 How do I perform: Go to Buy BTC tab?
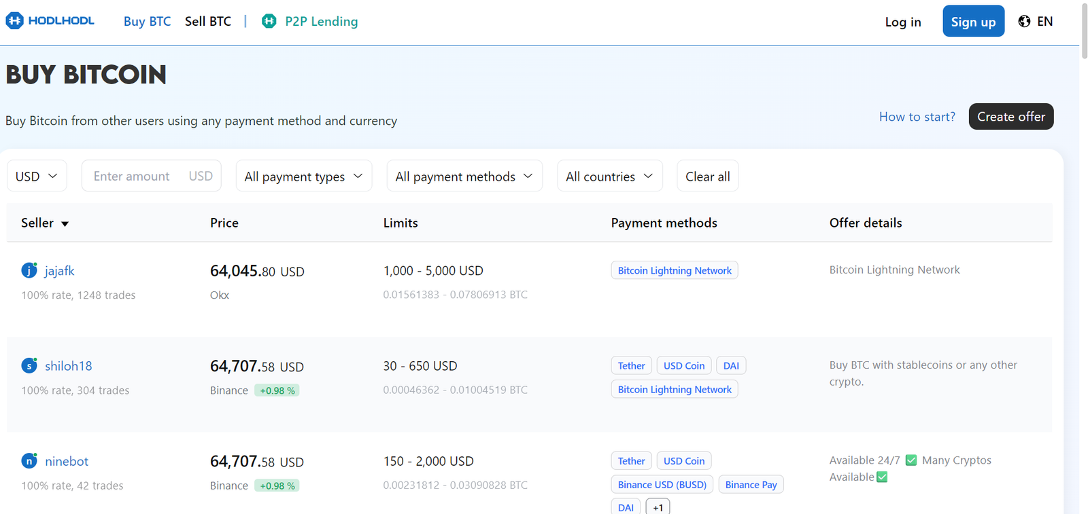(148, 21)
